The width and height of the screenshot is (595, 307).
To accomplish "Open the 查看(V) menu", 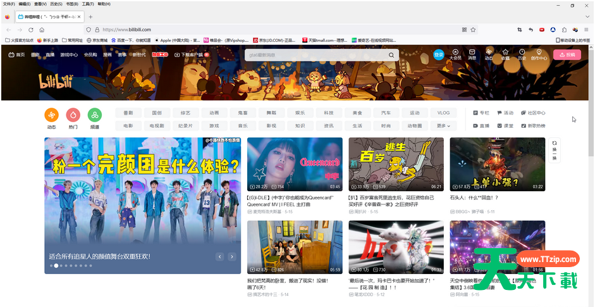I will (x=40, y=4).
